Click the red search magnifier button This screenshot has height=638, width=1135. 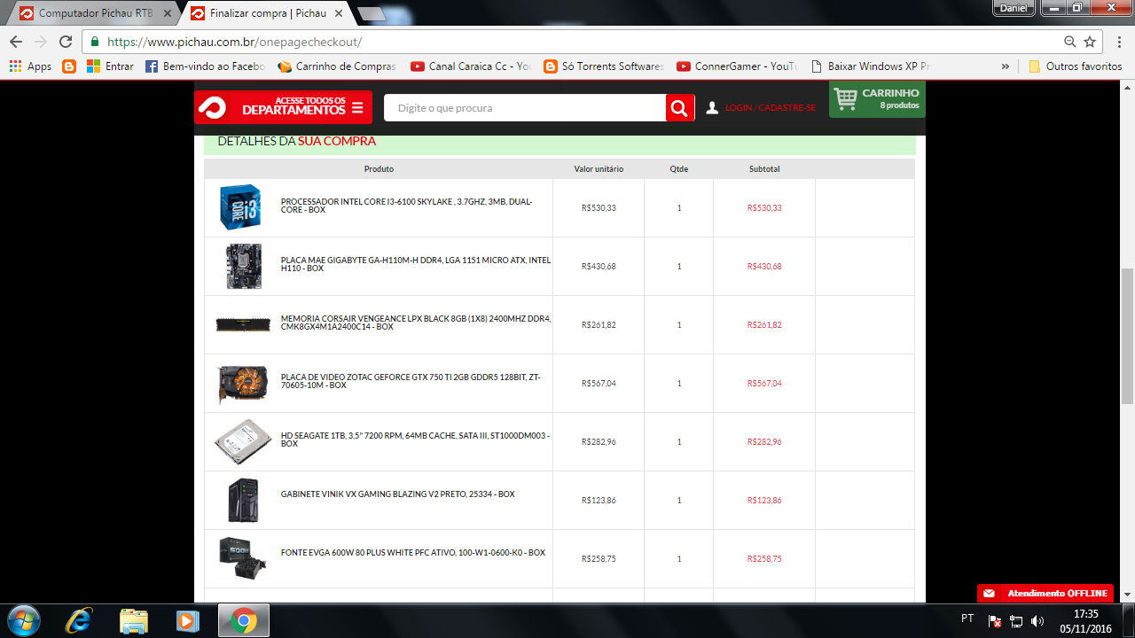point(680,108)
